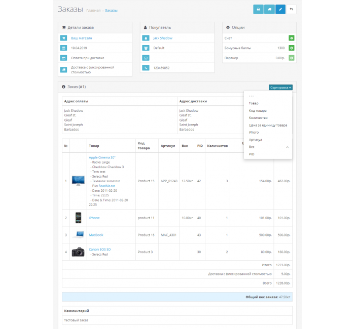Click the Заказы breadcrumb link
Viewport: 355px width, 329px height.
click(x=111, y=11)
